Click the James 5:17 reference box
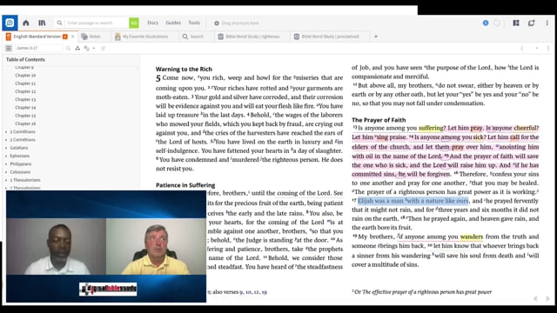557x313 pixels. [38, 49]
